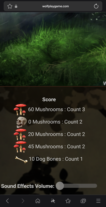
Task: Open the hamburger browser menu
Action: point(98,201)
